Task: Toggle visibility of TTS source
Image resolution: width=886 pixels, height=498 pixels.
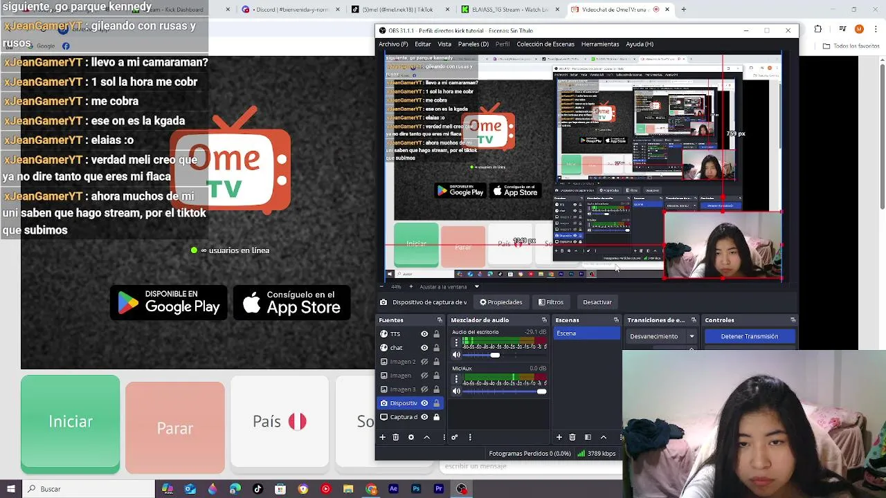Action: 424,334
